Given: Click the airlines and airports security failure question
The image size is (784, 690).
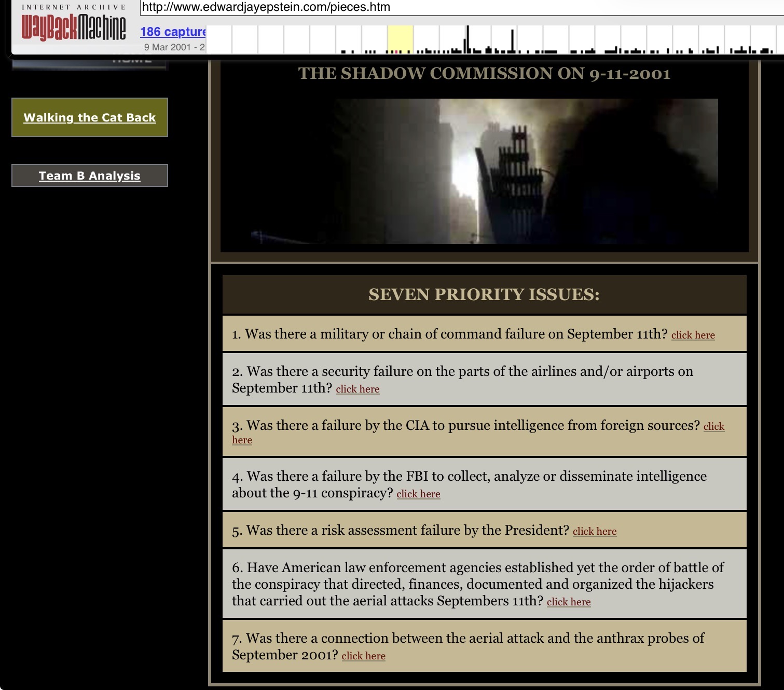Looking at the screenshot, I should click(x=462, y=380).
